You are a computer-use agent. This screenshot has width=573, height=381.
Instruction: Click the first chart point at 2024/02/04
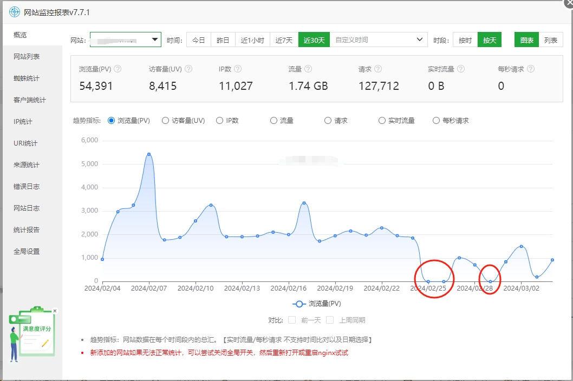pyautogui.click(x=102, y=259)
